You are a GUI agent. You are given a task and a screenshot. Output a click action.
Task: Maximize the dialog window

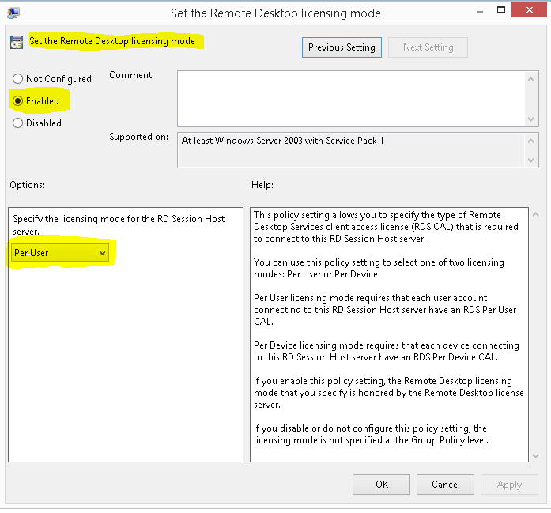(x=501, y=9)
